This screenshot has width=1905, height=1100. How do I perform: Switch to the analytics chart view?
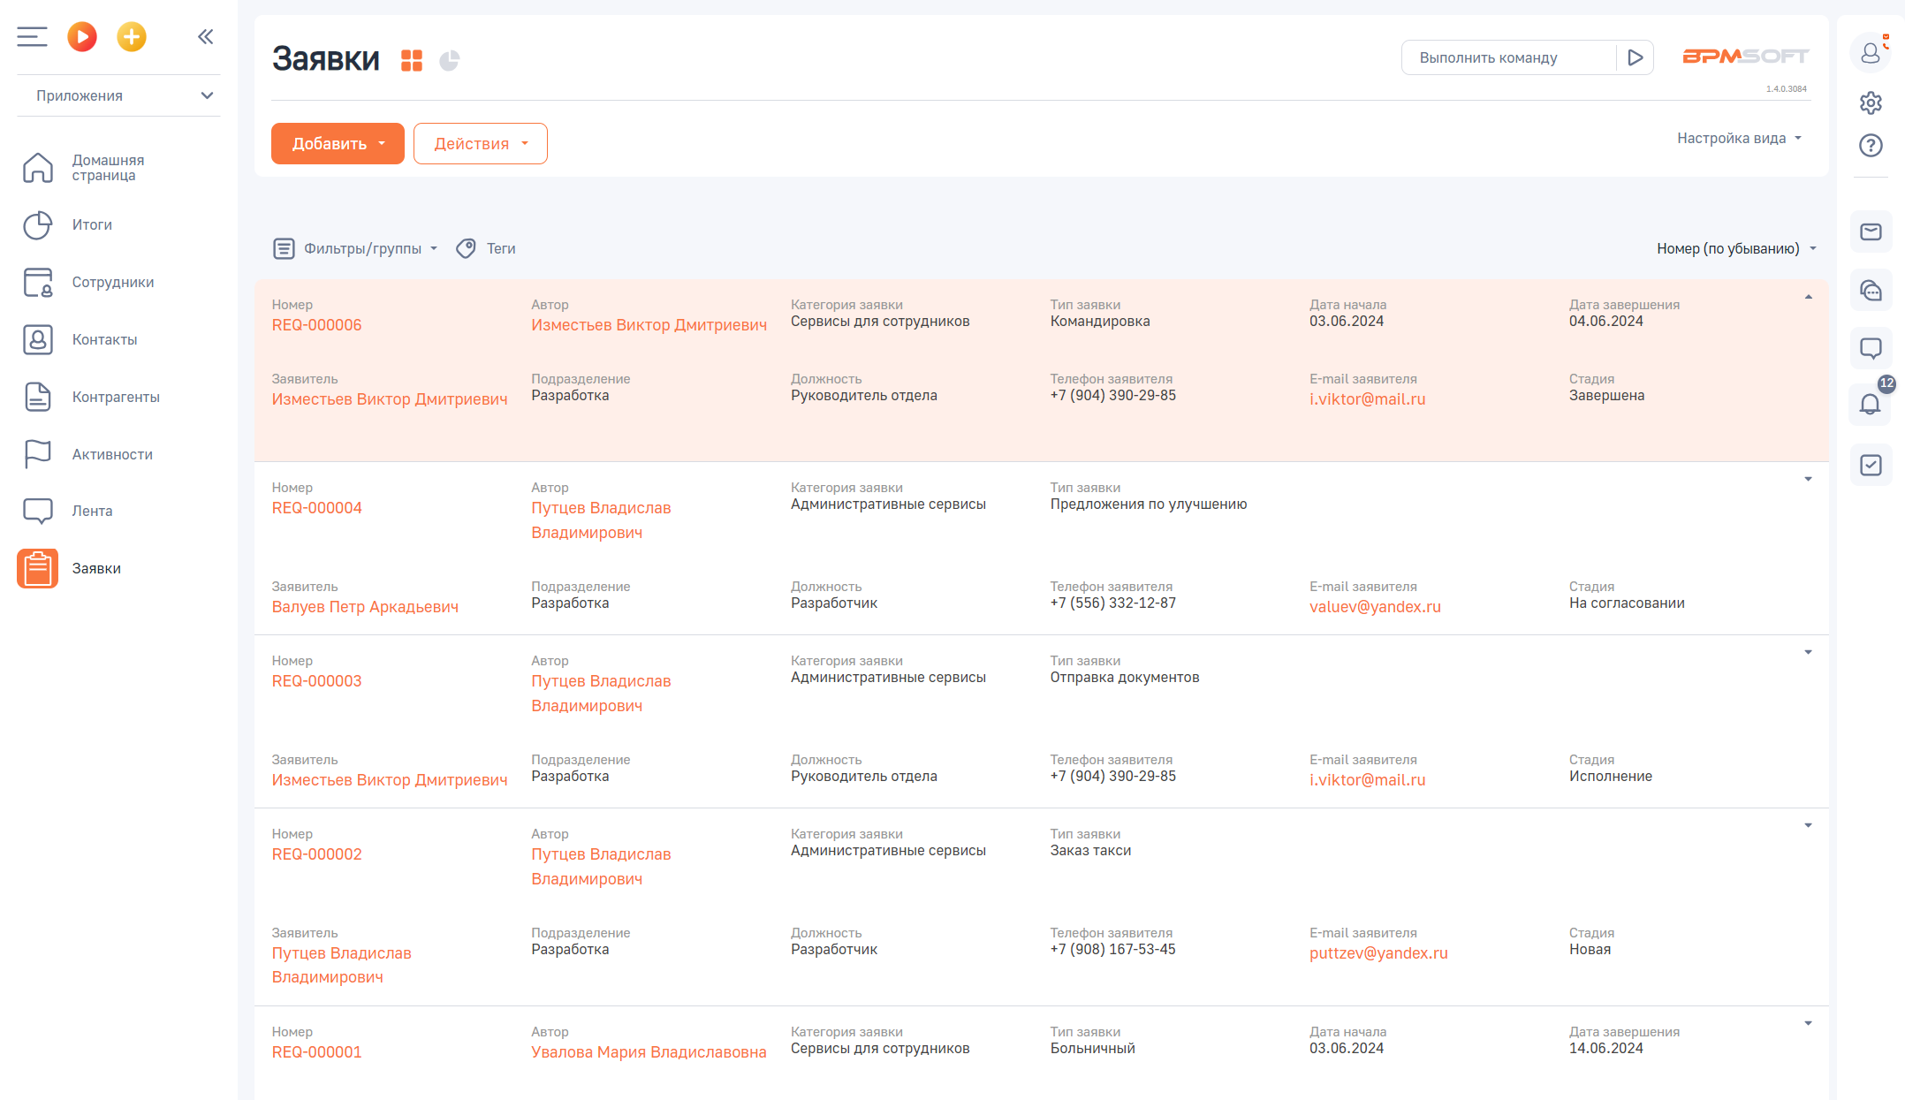tap(450, 60)
